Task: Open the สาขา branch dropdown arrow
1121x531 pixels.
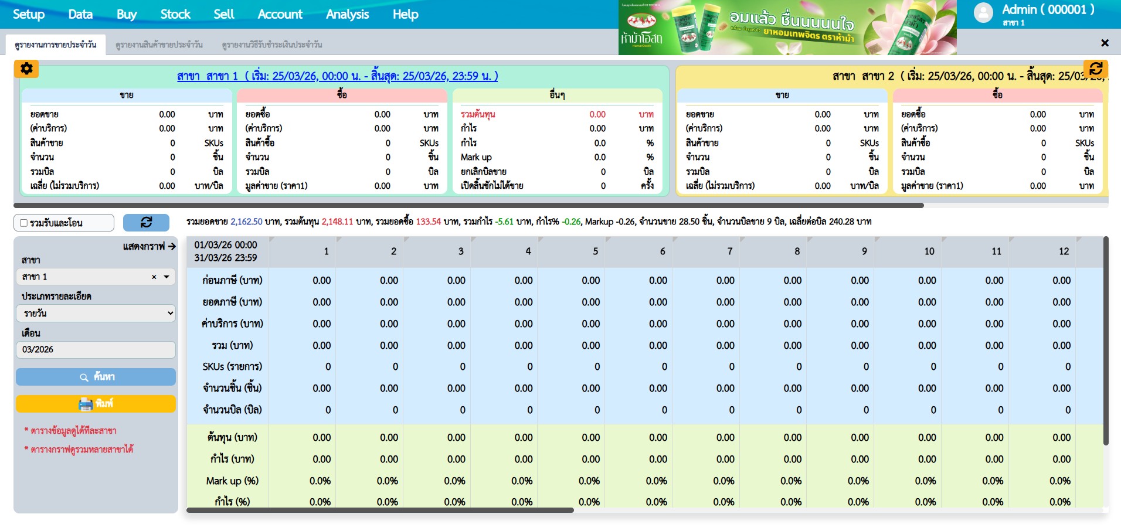Action: tap(167, 277)
